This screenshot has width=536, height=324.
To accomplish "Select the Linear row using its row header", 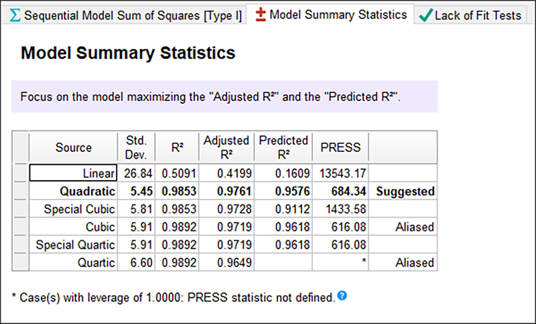I will (x=20, y=173).
